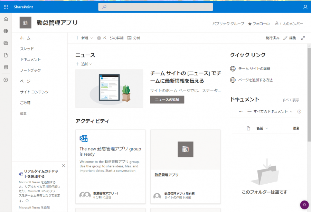Close the Teams chat promotion panel

[x=63, y=166]
